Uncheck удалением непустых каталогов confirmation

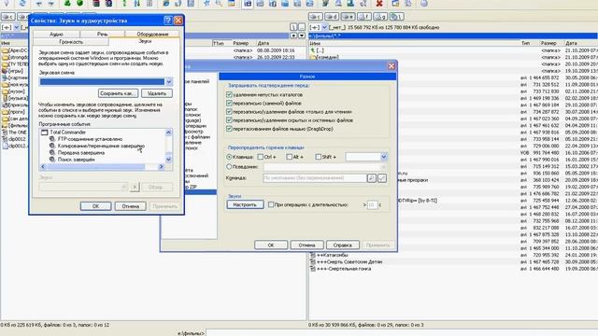click(x=229, y=94)
